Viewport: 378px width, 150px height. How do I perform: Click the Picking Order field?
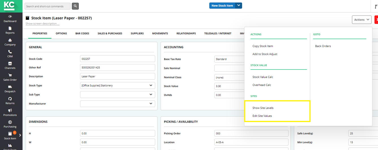[251, 133]
